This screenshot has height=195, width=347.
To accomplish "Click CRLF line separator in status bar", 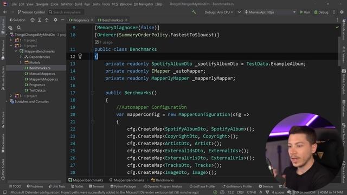I will click(240, 192).
